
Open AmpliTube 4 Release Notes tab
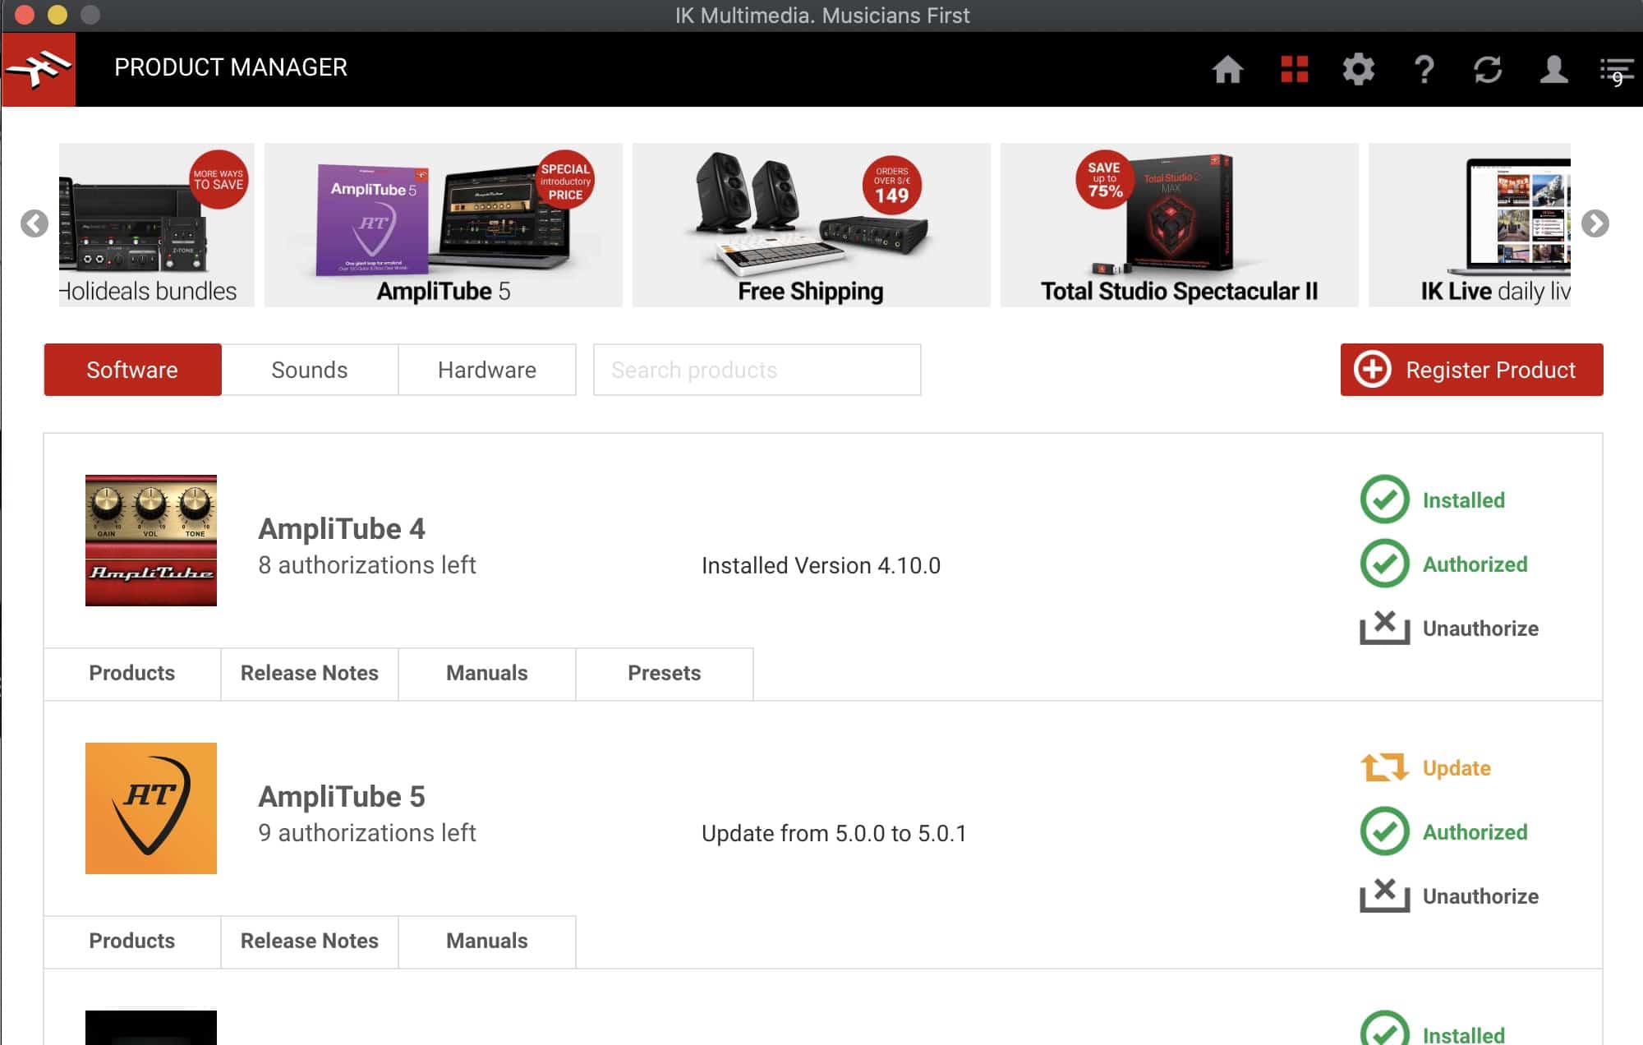[310, 674]
